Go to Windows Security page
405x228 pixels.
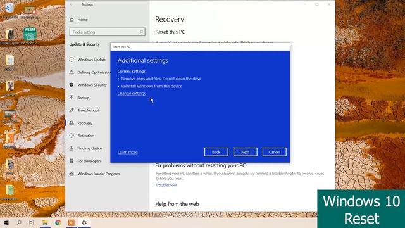click(x=92, y=85)
